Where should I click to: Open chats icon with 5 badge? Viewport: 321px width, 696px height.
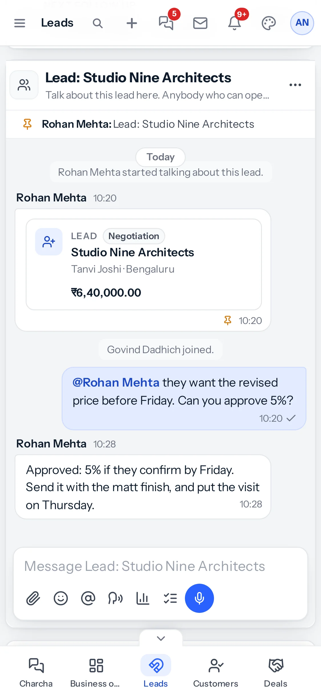[166, 23]
